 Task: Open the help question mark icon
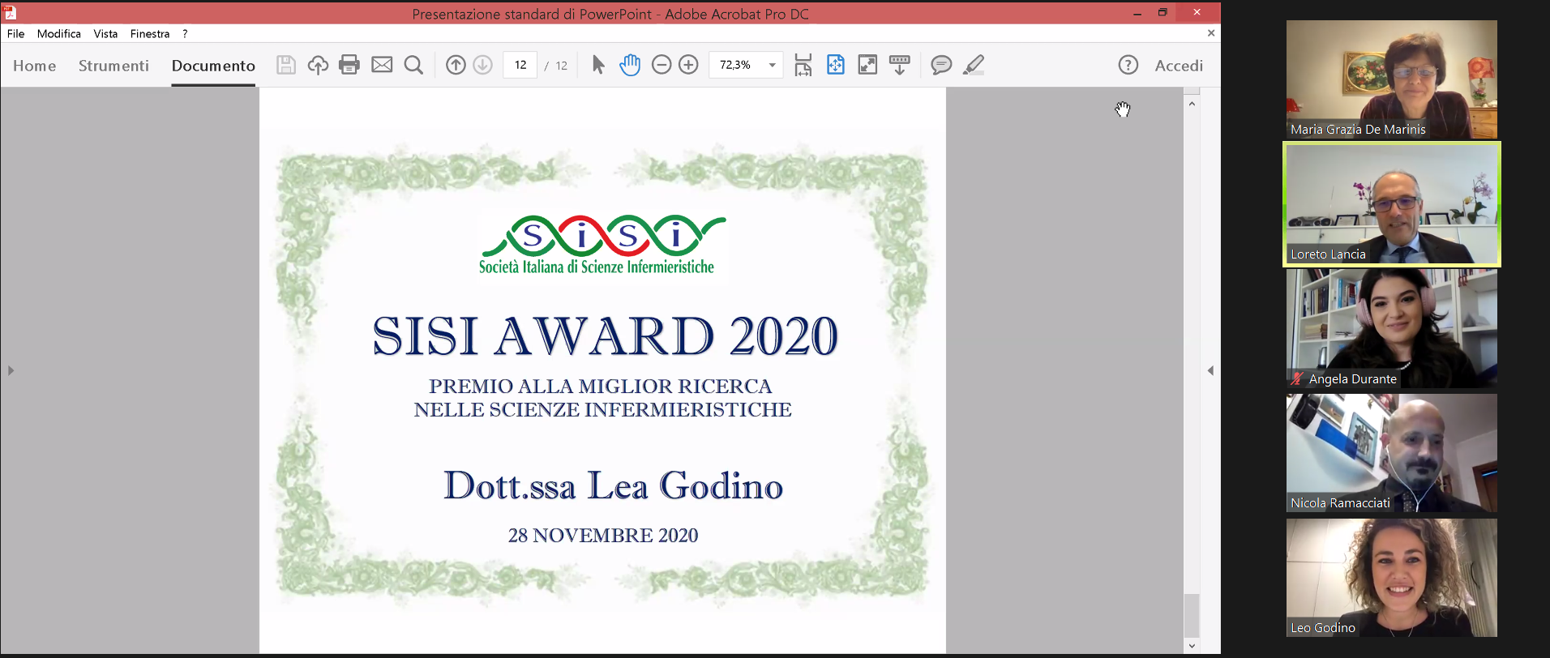[1128, 65]
